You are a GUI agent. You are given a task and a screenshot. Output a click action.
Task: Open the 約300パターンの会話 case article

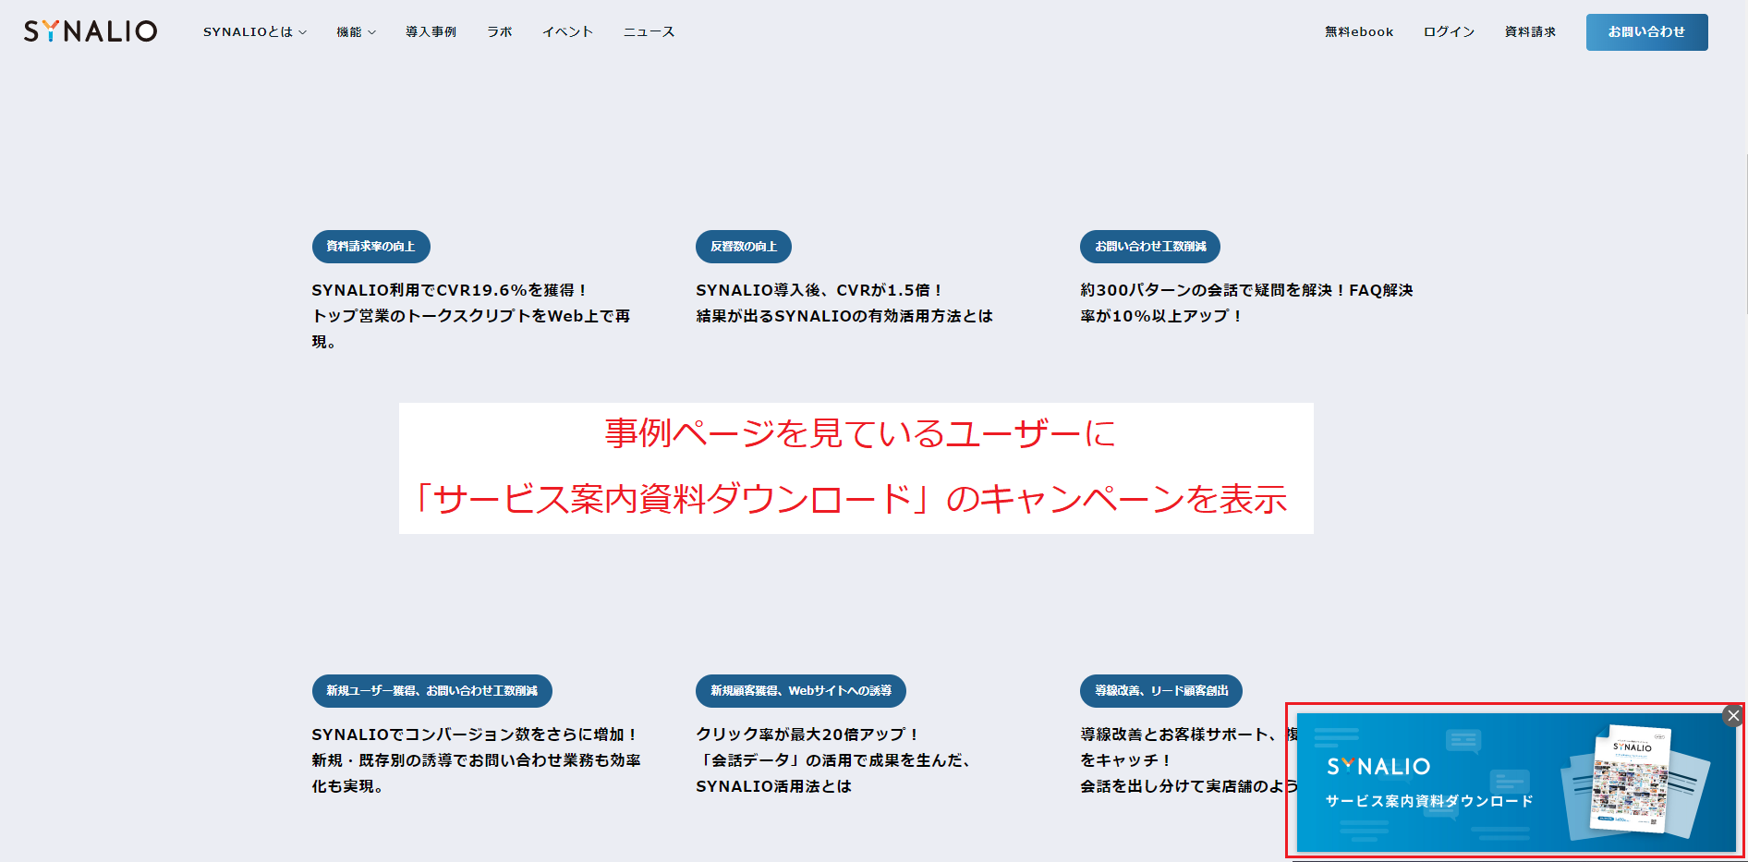point(1246,303)
